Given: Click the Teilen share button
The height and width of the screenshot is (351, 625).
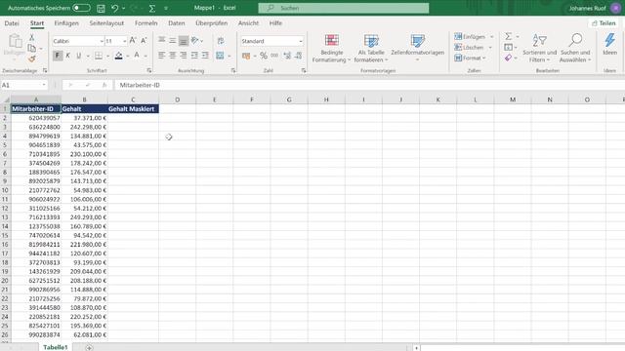Looking at the screenshot, I should tap(604, 23).
